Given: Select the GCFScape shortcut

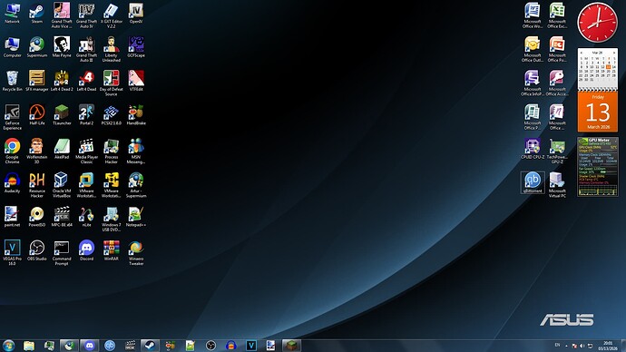Looking at the screenshot, I should point(136,47).
